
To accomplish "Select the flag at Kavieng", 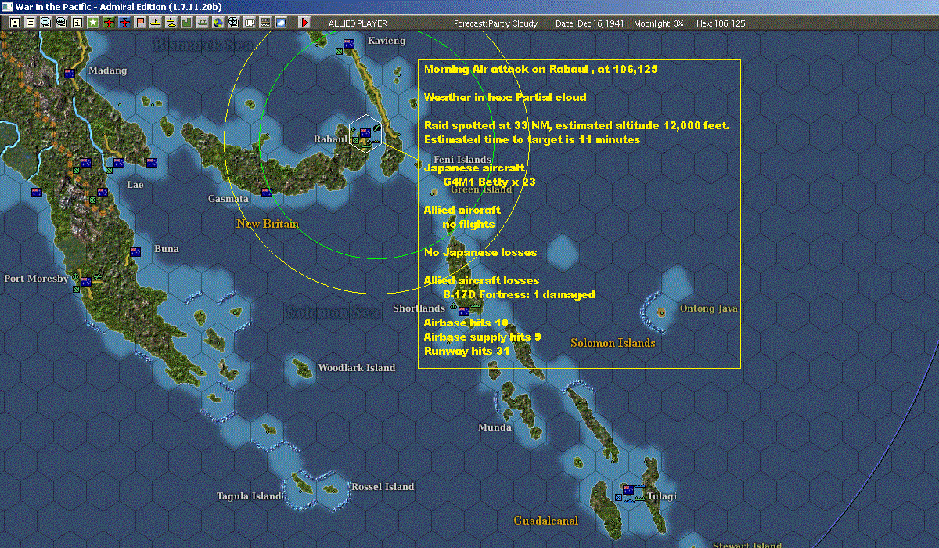I will click(349, 44).
